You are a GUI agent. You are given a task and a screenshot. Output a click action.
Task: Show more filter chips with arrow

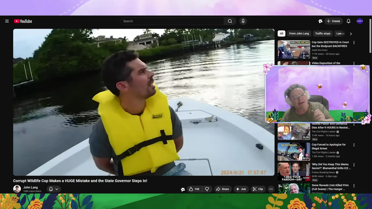pos(351,34)
